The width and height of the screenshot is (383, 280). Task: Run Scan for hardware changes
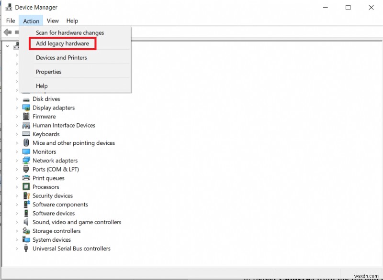[70, 32]
